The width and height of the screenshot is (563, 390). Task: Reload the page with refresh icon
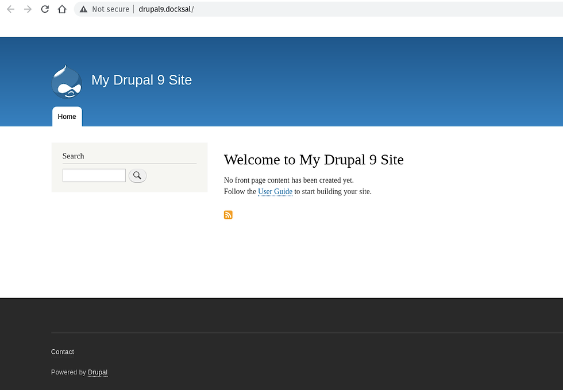45,9
